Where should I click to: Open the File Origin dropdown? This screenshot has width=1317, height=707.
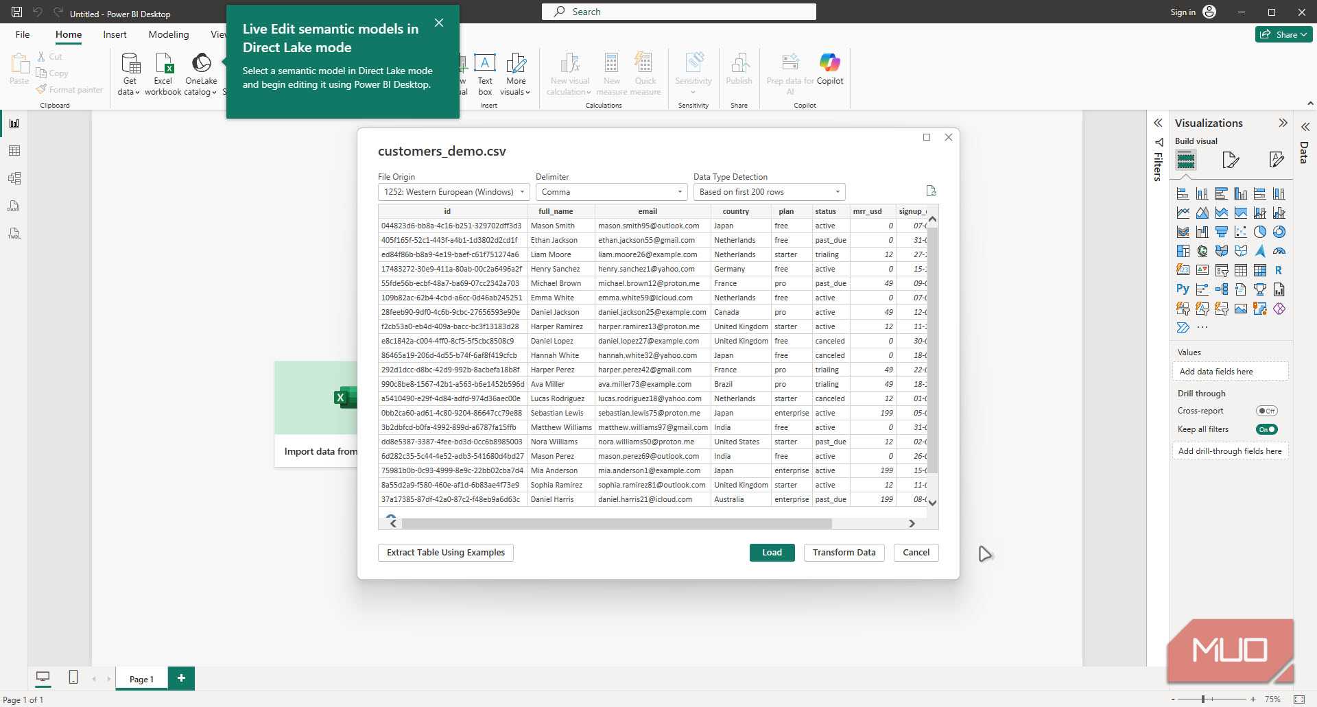[453, 192]
